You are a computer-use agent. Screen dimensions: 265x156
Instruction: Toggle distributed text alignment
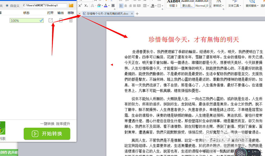point(139,6)
